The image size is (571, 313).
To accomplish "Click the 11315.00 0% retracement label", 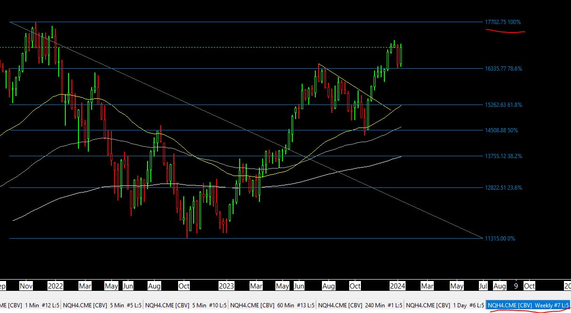I will [x=500, y=239].
